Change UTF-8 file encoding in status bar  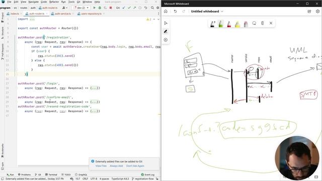coord(94,179)
